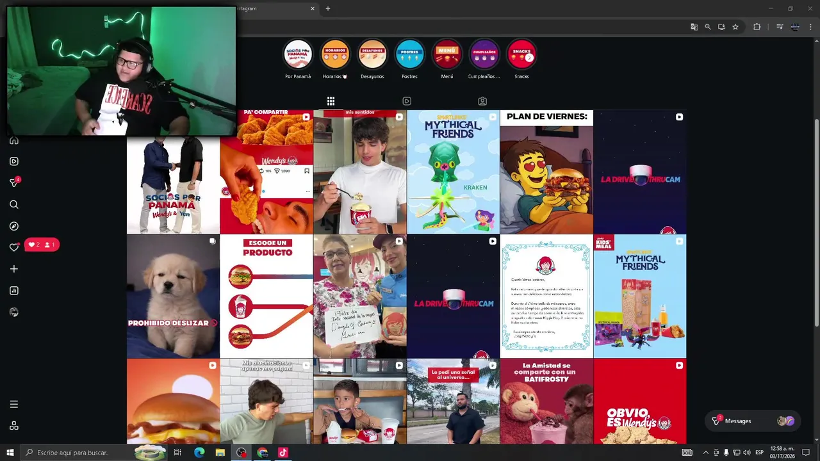Viewport: 820px width, 461px height.
Task: Click the Create plus icon
Action: coord(14,269)
